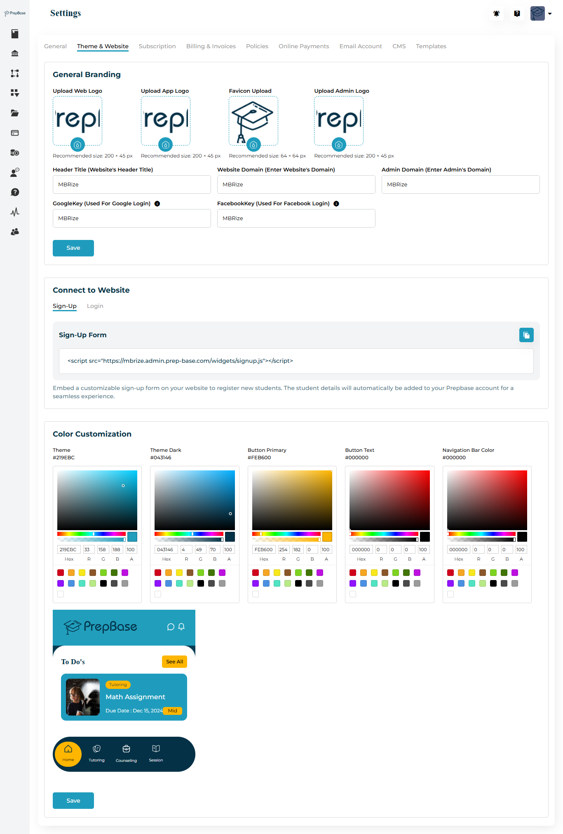Open the Online Payments tab
Image resolution: width=563 pixels, height=834 pixels.
pyautogui.click(x=303, y=46)
